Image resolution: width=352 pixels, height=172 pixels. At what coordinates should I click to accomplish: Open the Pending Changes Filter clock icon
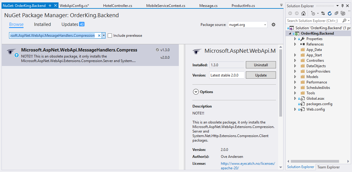[x=313, y=13]
